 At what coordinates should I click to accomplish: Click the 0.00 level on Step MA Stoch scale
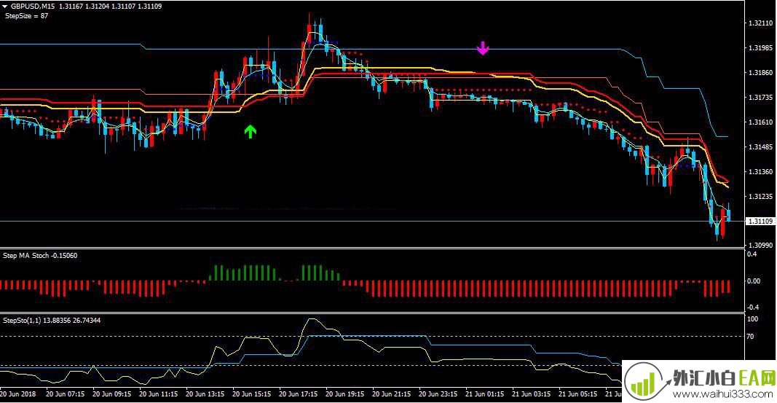point(754,281)
